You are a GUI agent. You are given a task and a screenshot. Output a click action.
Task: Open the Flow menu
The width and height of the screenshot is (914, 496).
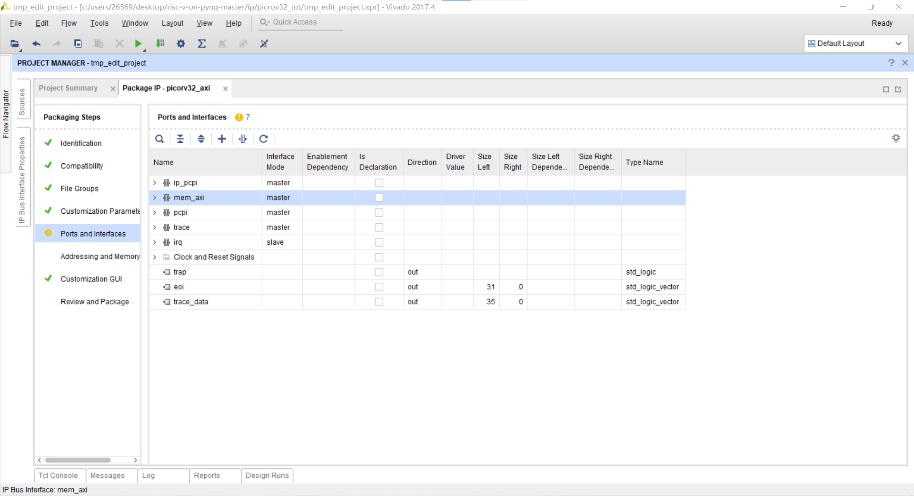coord(69,23)
